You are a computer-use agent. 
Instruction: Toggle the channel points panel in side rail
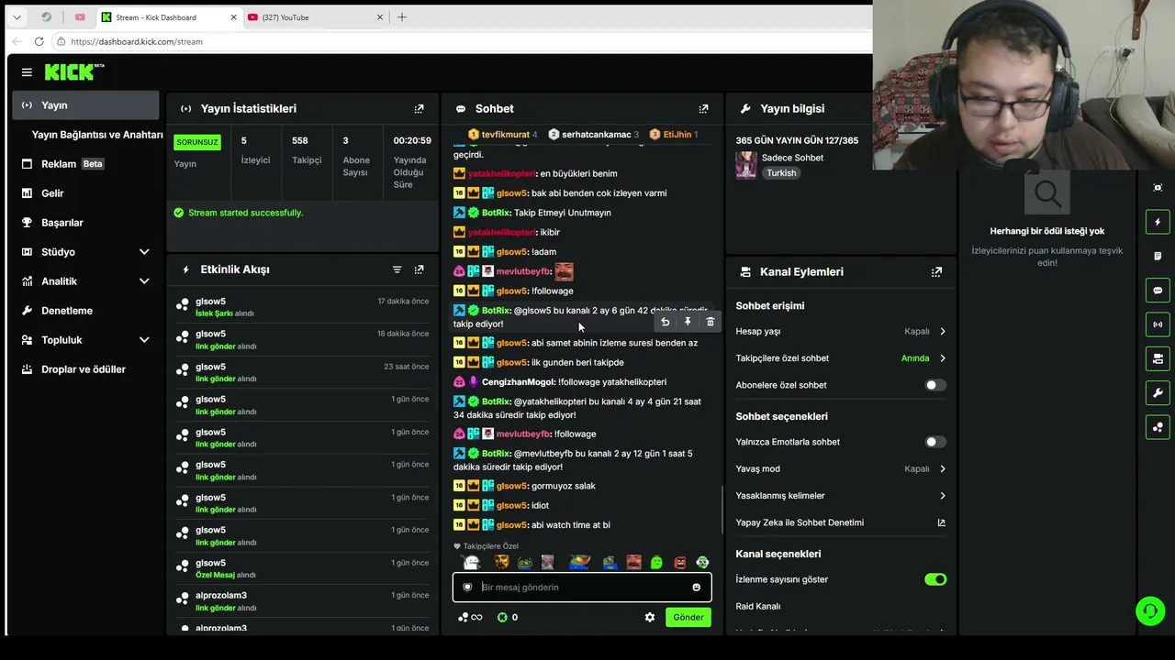[1158, 427]
